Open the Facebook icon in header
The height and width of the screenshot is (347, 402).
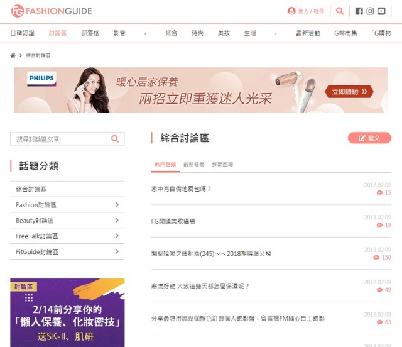tap(359, 11)
